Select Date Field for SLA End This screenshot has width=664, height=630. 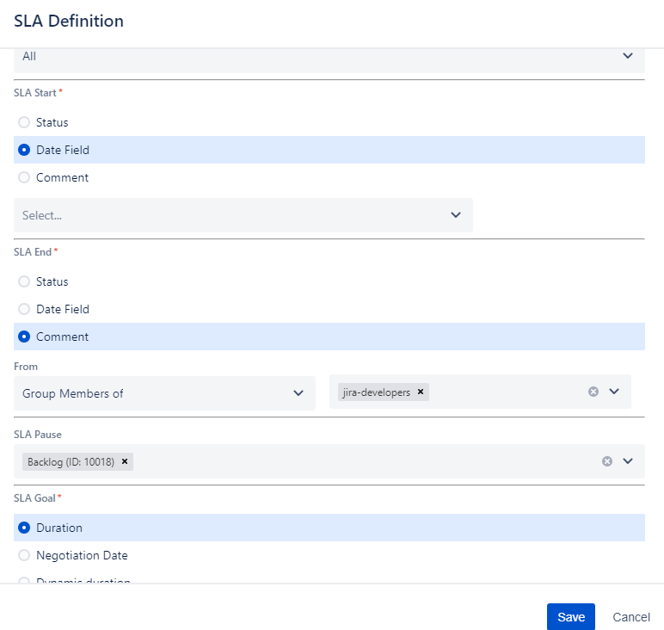(x=24, y=309)
